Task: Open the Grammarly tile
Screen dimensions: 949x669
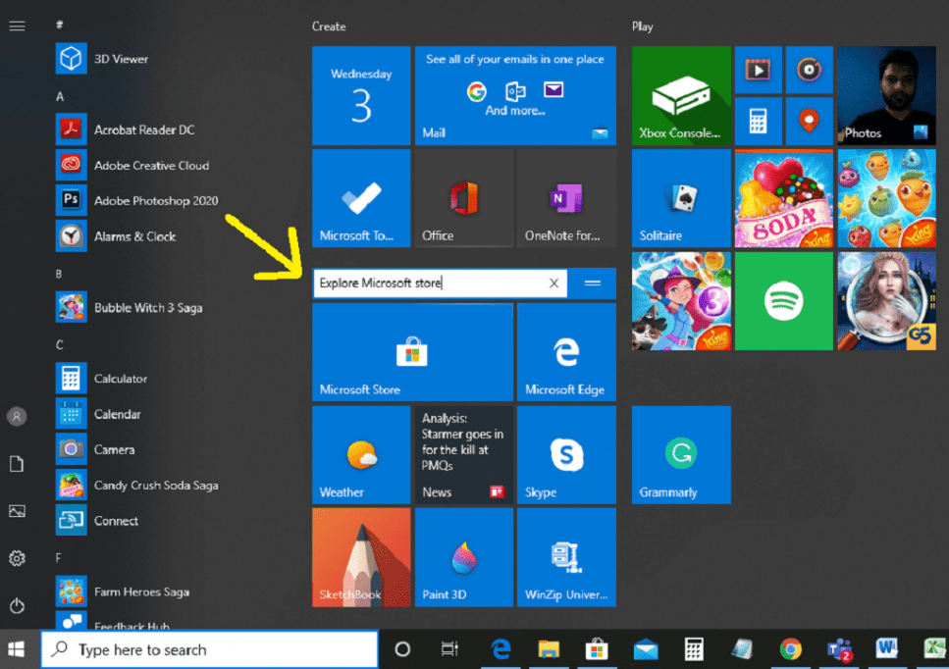Action: (681, 455)
